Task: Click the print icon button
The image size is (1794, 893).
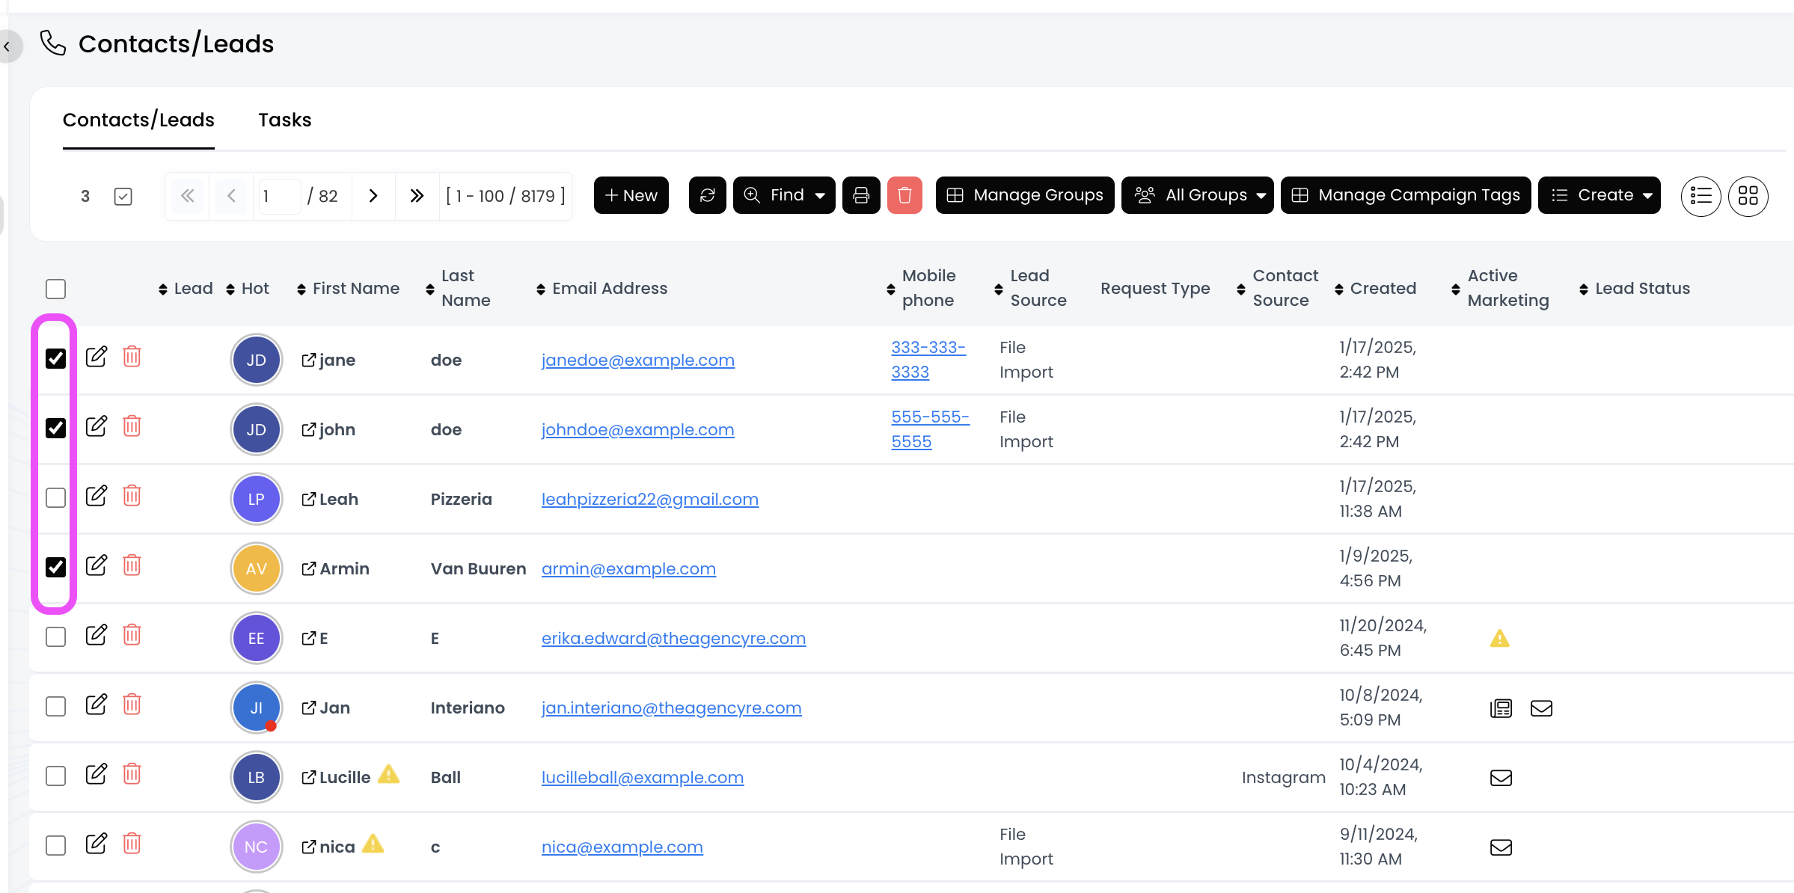Action: click(861, 195)
